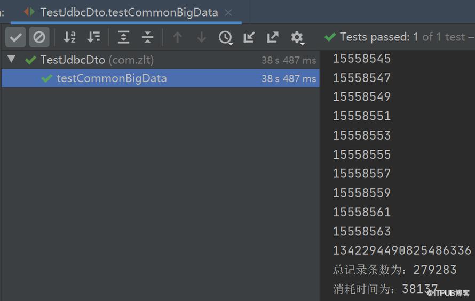Click green checkmark beside testCommonBigData
The width and height of the screenshot is (475, 301).
[x=47, y=78]
